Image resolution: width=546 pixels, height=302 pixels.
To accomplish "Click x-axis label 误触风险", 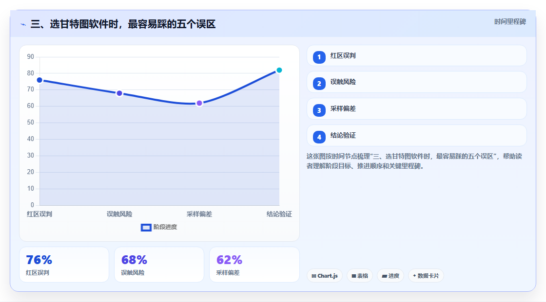I will (119, 214).
